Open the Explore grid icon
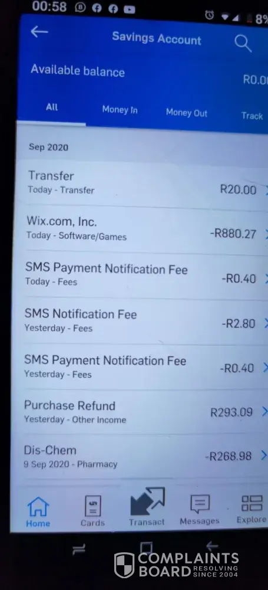The height and width of the screenshot is (590, 268). click(252, 503)
